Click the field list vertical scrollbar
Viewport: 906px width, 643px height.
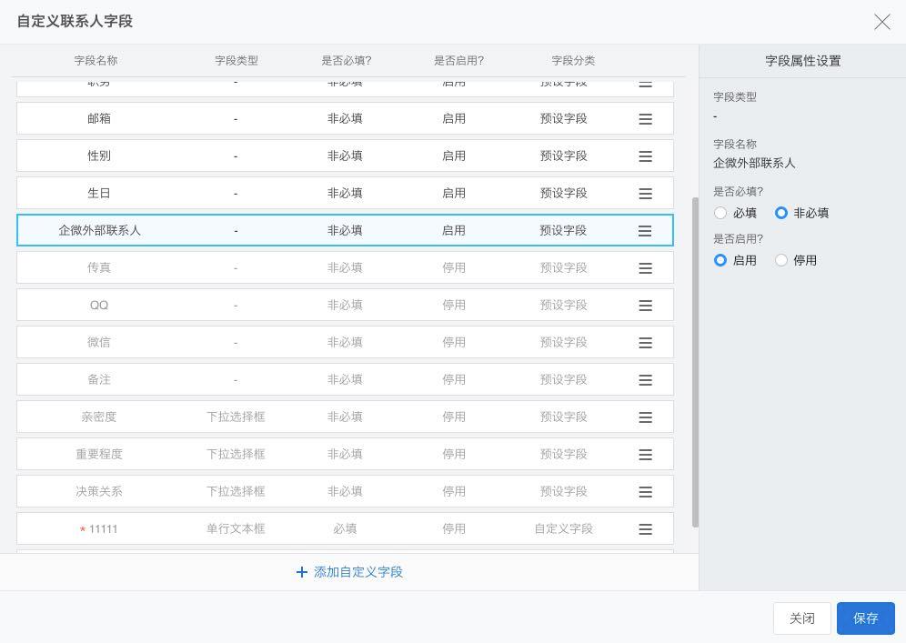[695, 362]
